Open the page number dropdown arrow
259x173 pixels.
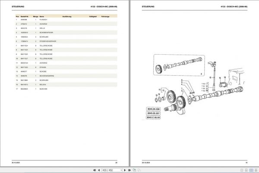(x=121, y=170)
